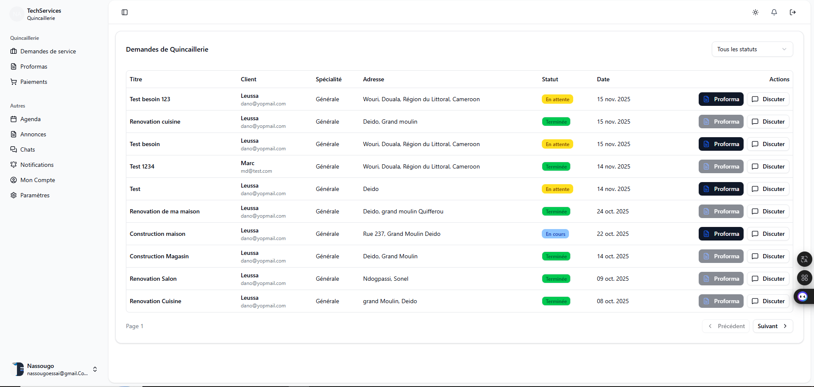Open notifications bell in top bar
The image size is (814, 387).
tap(774, 12)
